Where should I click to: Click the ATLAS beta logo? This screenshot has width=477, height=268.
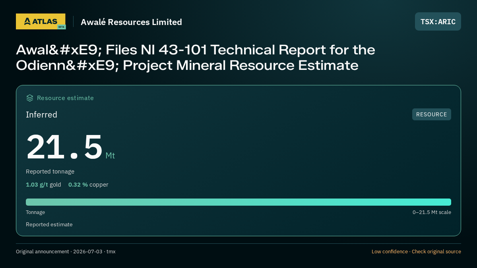coord(41,21)
